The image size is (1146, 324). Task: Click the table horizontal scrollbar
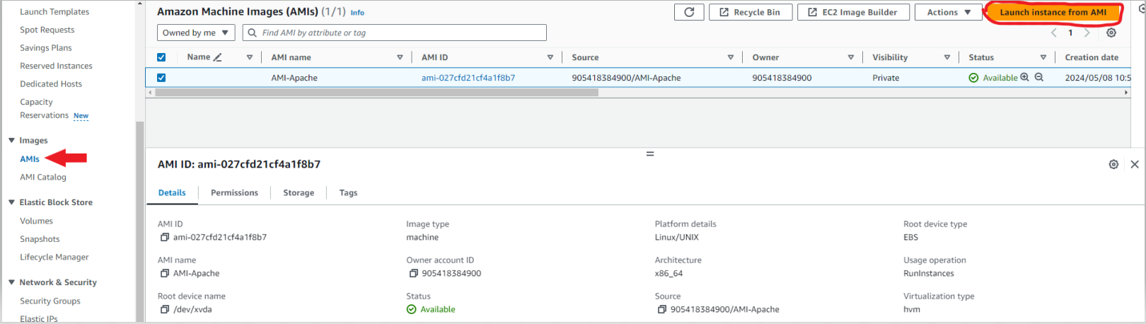coord(376,93)
